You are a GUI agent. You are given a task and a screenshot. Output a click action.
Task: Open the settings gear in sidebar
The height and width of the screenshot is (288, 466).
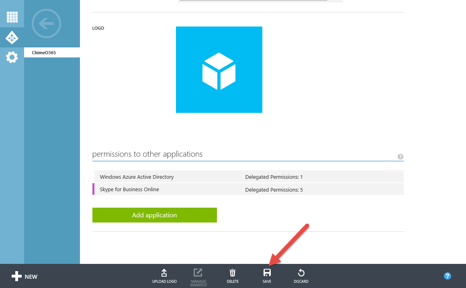12,57
